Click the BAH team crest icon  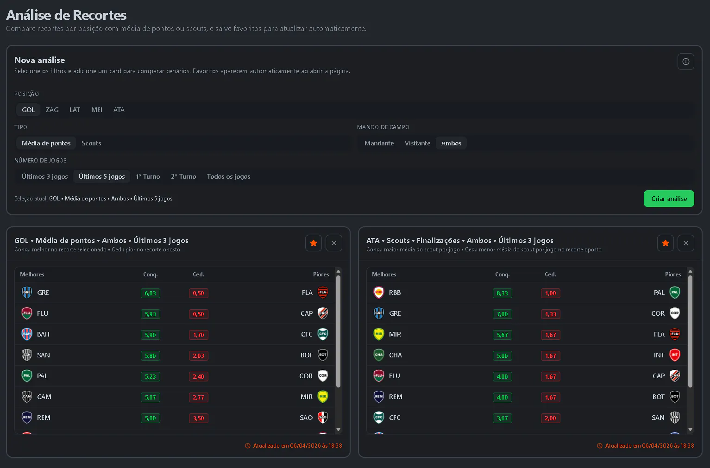[x=27, y=334]
